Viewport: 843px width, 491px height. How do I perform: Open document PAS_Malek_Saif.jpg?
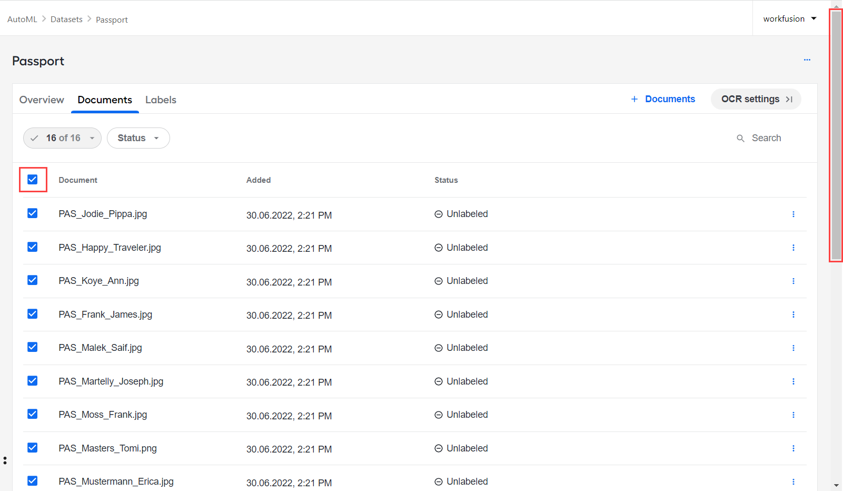coord(100,348)
